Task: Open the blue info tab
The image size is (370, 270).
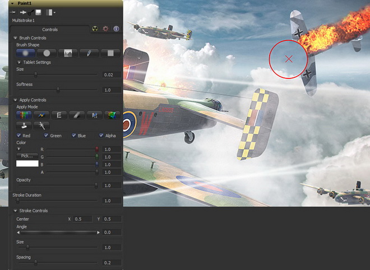Action: pos(116,29)
